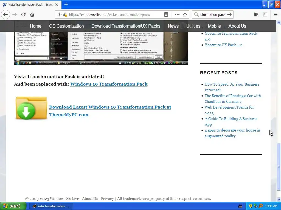Open How To Speed Up Your Business Internet post
Image resolution: width=281 pixels, height=210 pixels.
(x=232, y=87)
